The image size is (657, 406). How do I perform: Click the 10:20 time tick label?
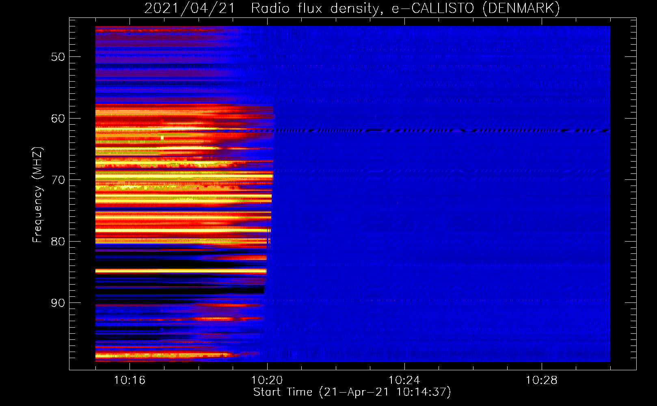267,380
